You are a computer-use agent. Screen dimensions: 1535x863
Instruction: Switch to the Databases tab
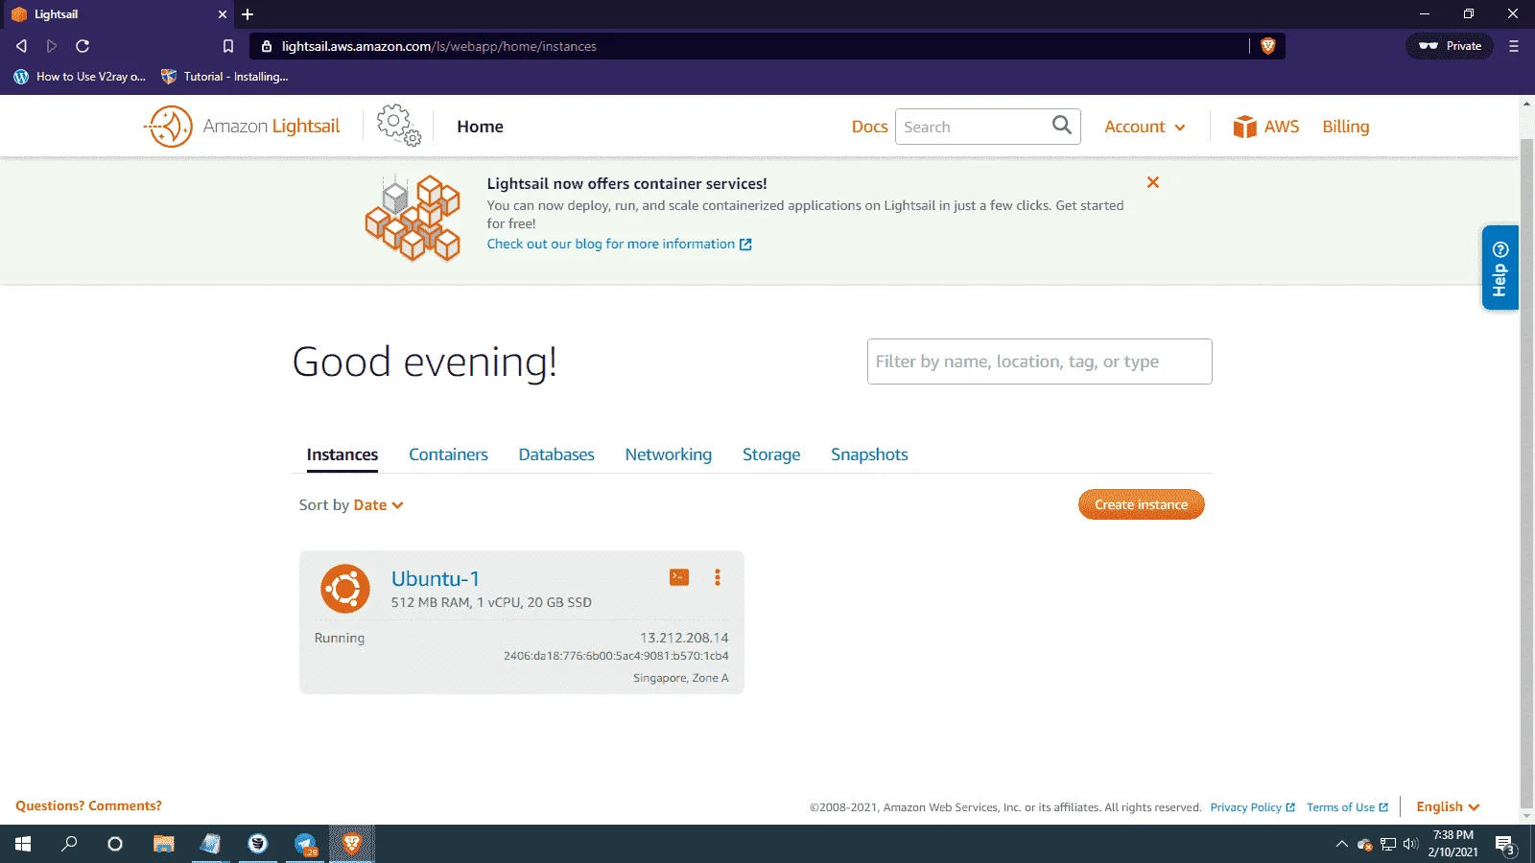556,455
